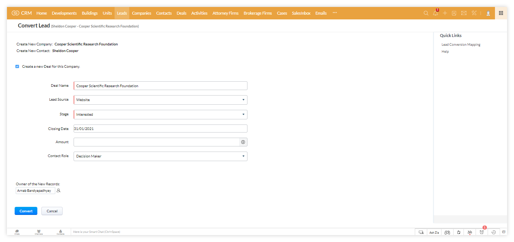
Task: Click the Closing Date field
Action: pos(160,129)
